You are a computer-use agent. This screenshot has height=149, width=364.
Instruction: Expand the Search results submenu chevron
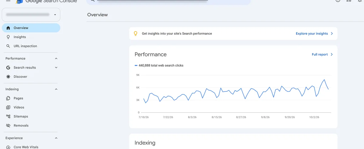[56, 68]
